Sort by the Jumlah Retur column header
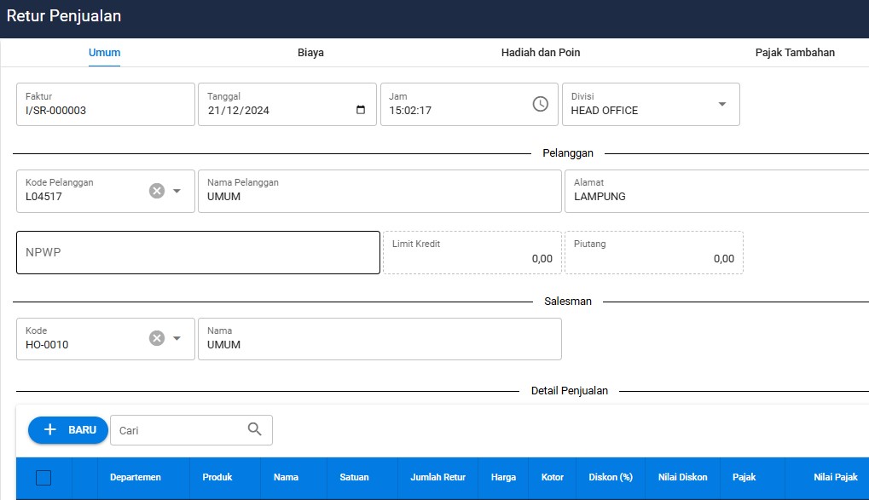Screen dimensions: 869x500 click(437, 477)
